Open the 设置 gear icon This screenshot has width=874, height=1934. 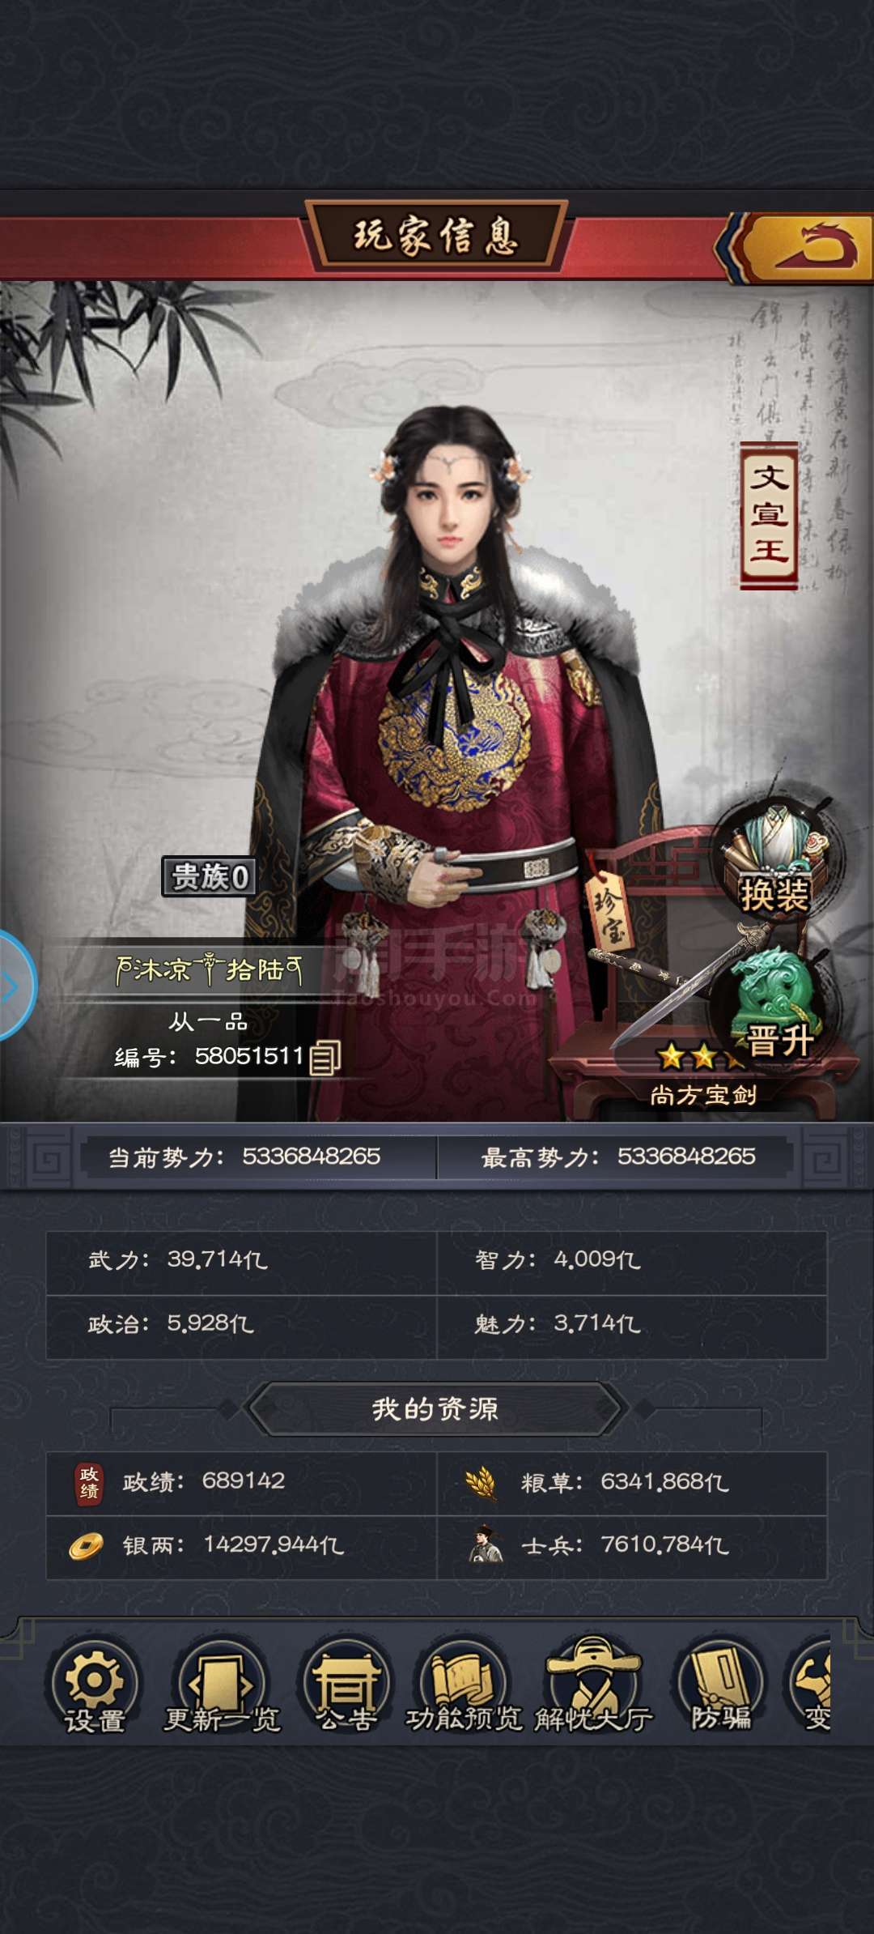(95, 1689)
